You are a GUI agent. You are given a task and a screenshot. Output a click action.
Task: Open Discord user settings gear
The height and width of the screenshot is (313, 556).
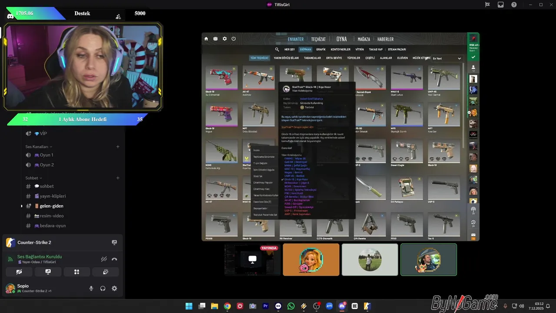pos(114,288)
